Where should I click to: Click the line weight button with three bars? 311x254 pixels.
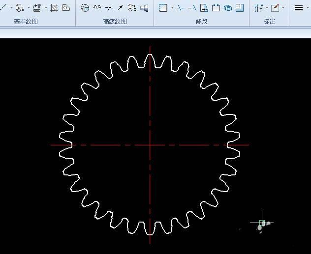[x=298, y=8]
